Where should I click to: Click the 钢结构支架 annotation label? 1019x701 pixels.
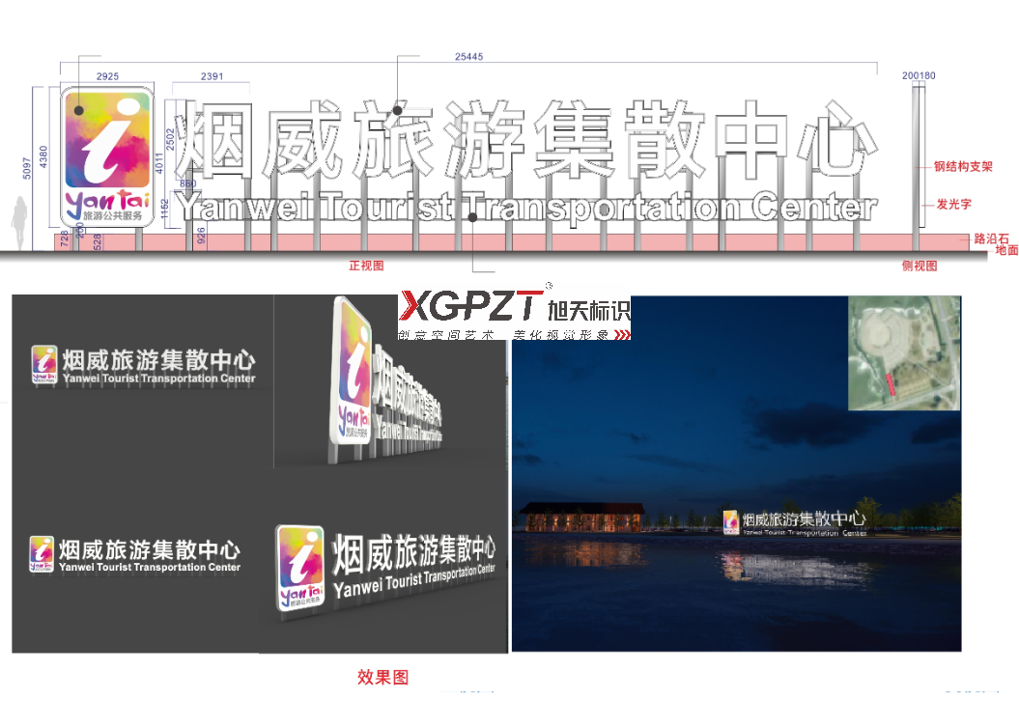(x=963, y=166)
